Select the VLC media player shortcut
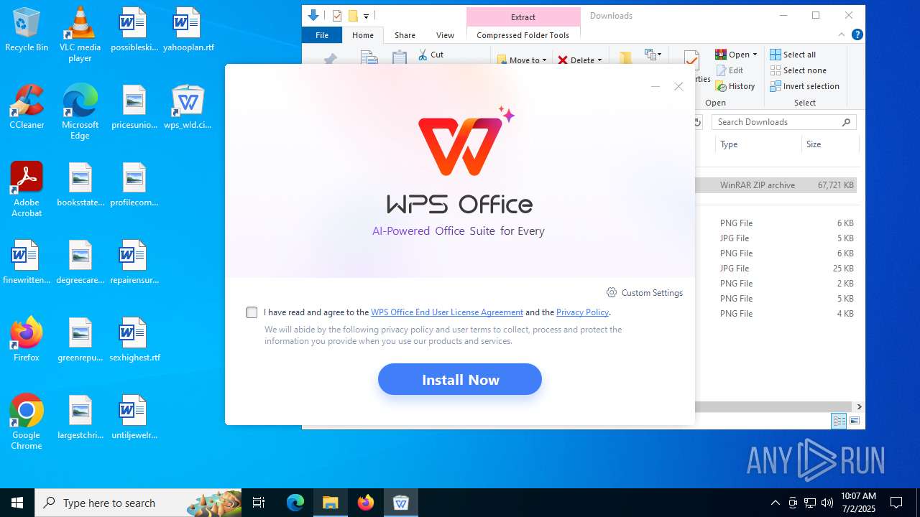This screenshot has height=517, width=920. 80,34
